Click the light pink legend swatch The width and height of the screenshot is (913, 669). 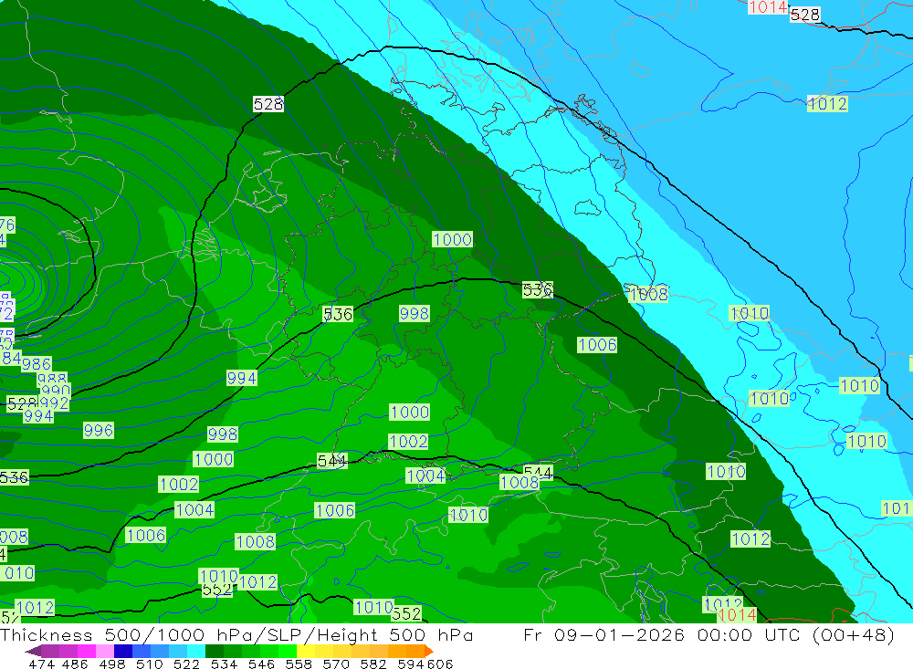(105, 651)
